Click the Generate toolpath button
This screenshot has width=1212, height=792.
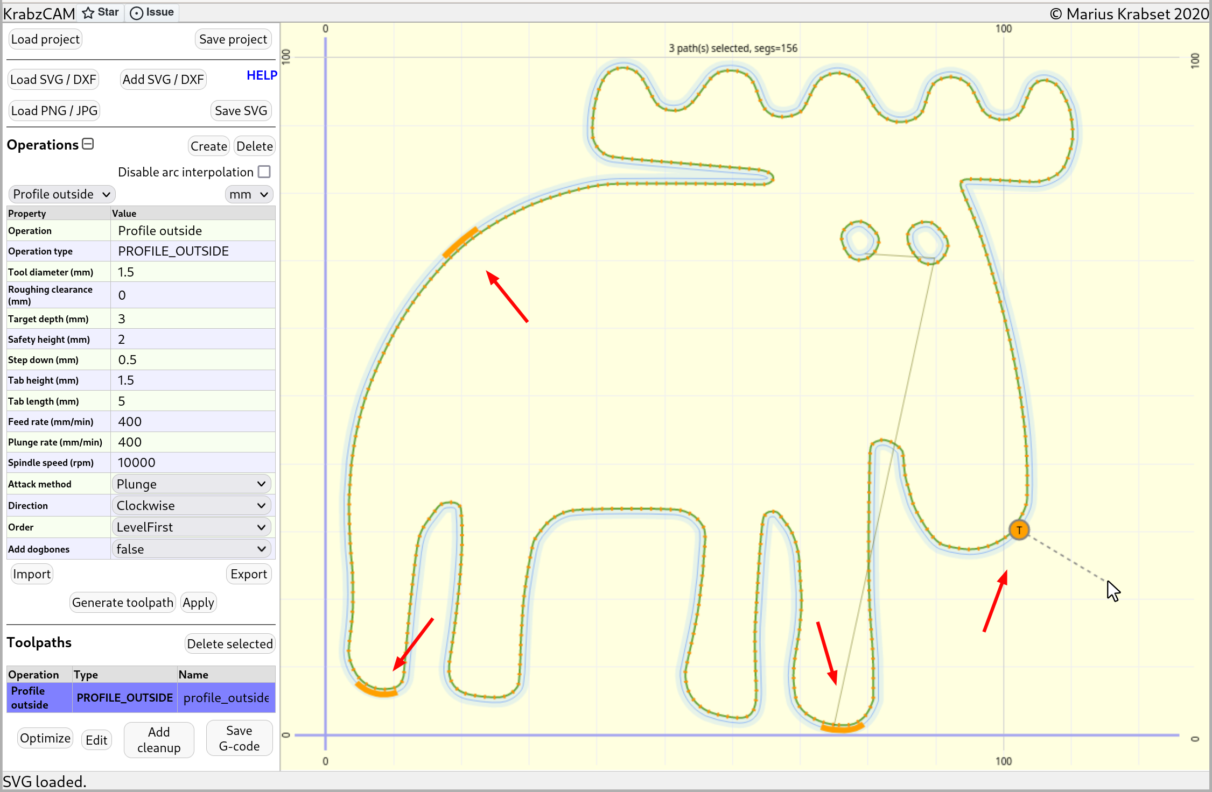[123, 602]
